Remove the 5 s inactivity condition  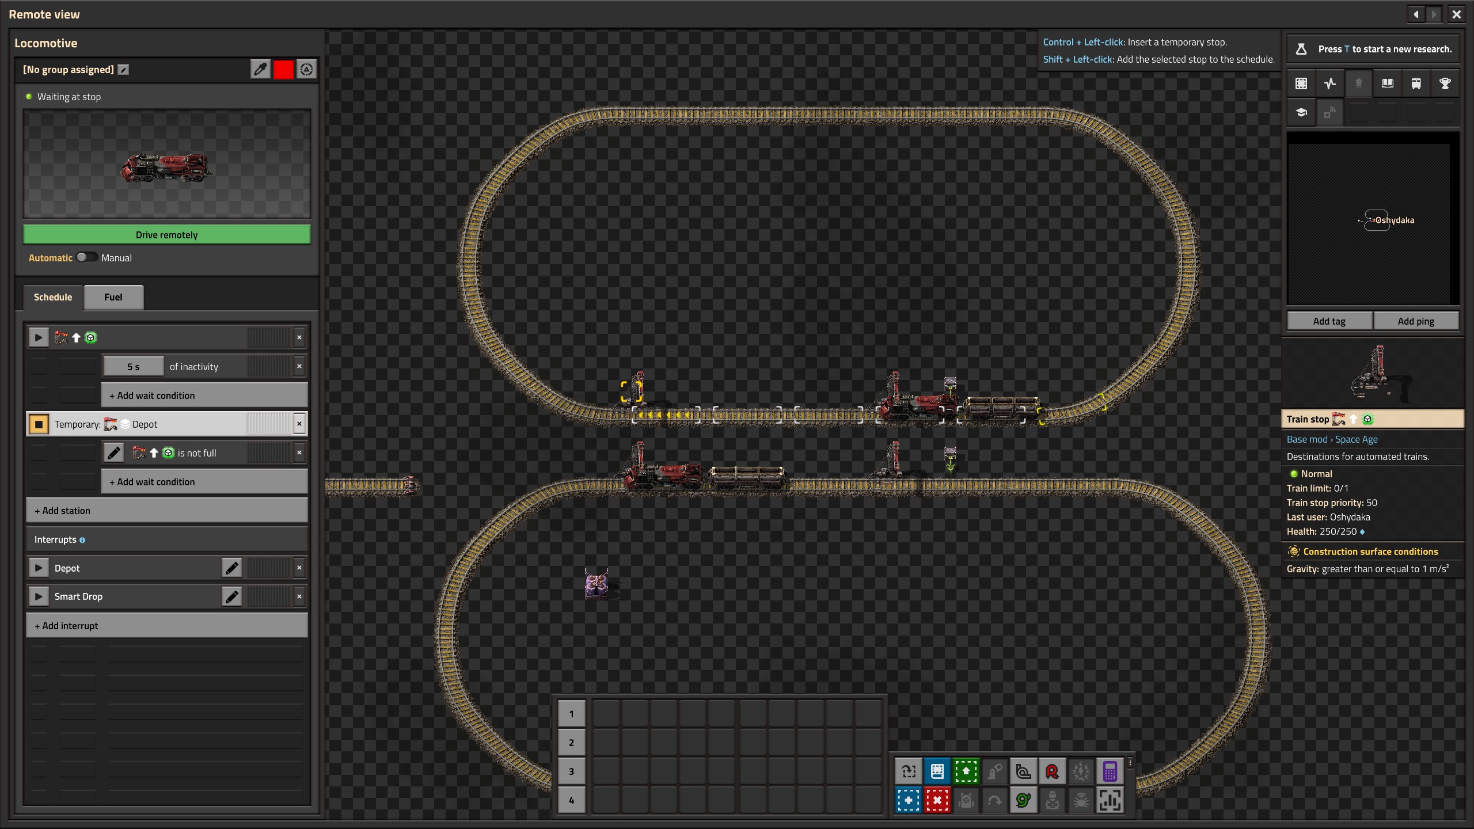click(299, 367)
